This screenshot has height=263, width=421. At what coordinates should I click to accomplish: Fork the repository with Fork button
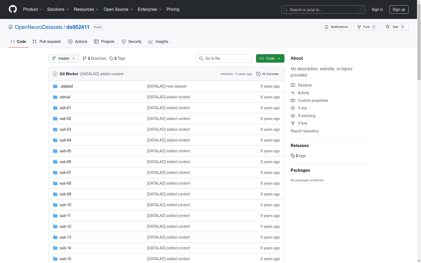tap(367, 27)
